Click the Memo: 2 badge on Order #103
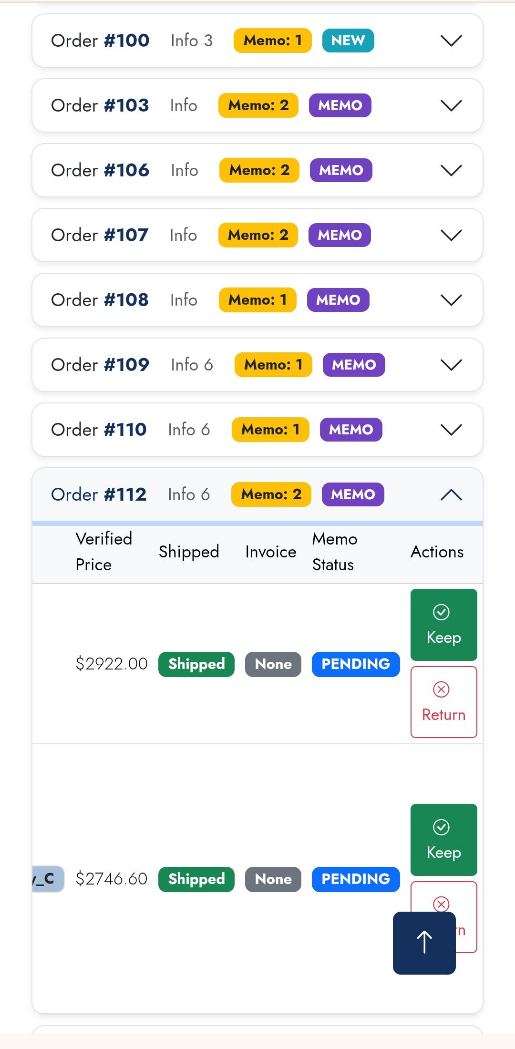This screenshot has width=515, height=1049. 258,105
